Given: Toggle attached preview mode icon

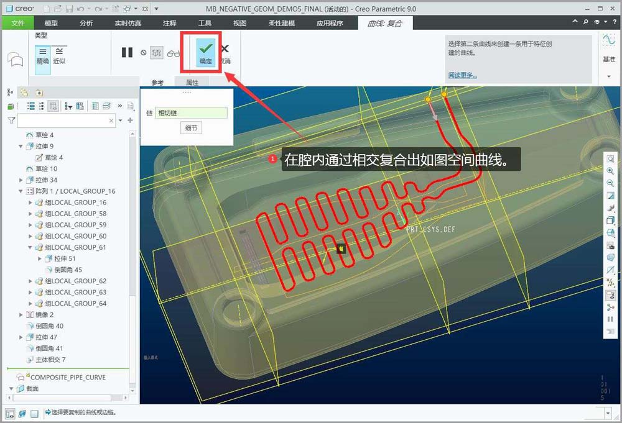Looking at the screenshot, I should 157,52.
